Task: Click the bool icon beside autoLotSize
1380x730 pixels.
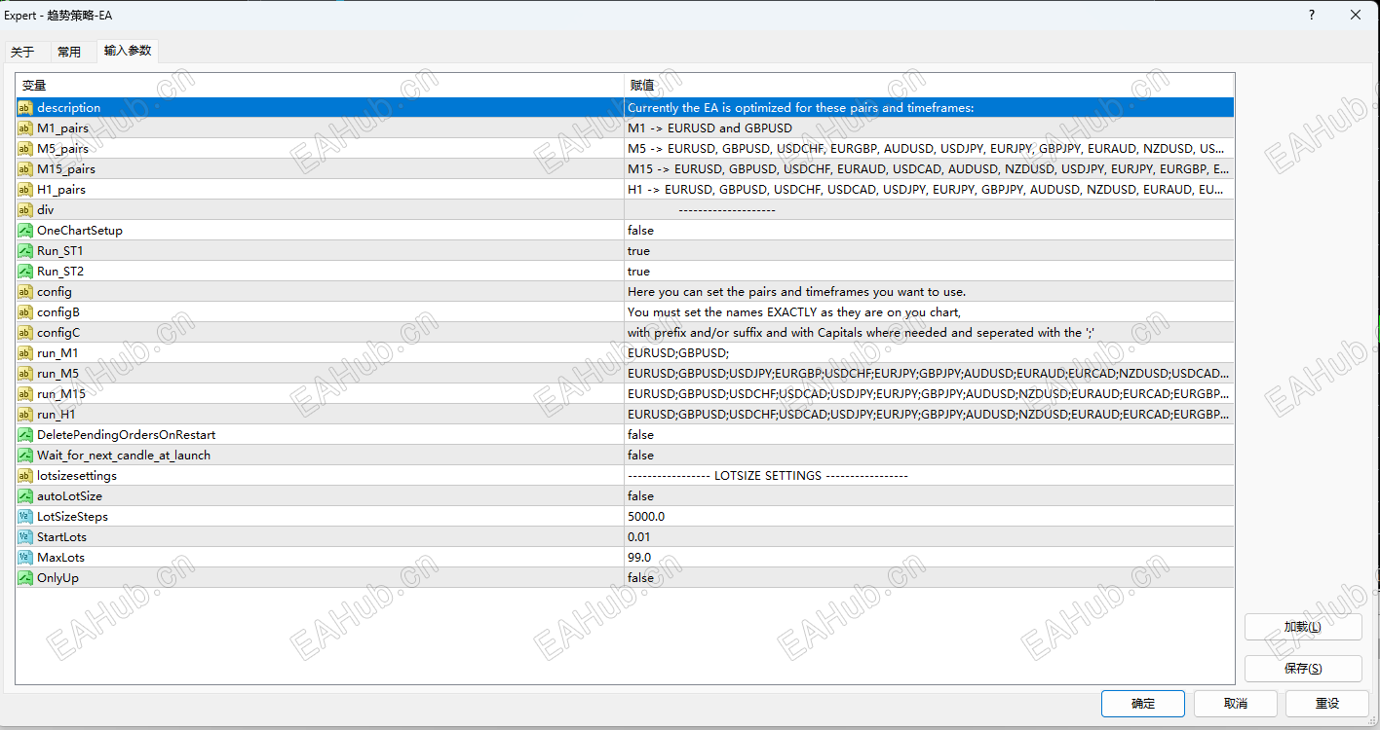Action: (25, 496)
